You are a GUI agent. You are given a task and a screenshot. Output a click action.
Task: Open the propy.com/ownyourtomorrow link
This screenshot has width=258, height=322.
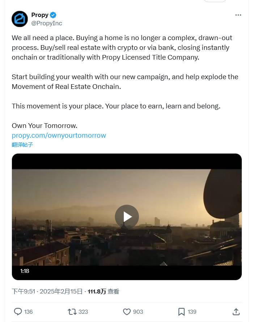tap(59, 136)
